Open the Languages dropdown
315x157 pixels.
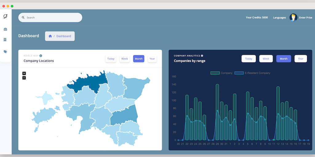(x=279, y=17)
